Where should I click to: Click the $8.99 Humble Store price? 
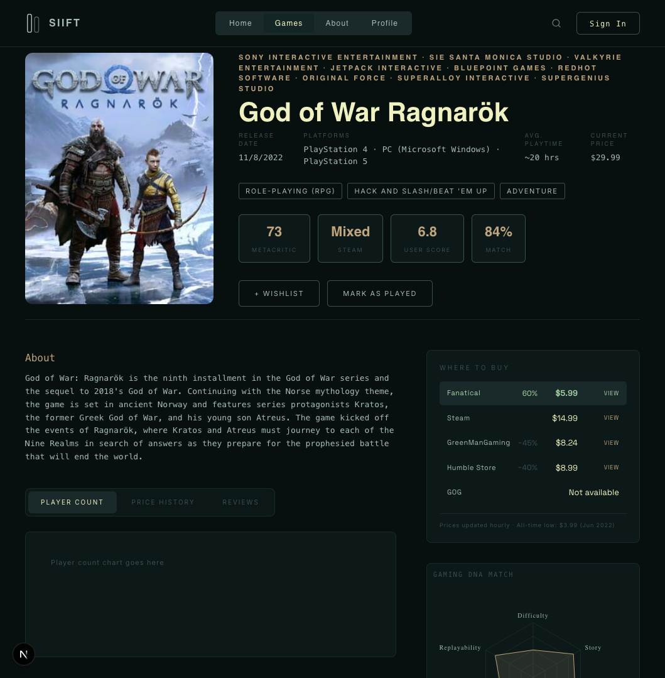(x=566, y=468)
